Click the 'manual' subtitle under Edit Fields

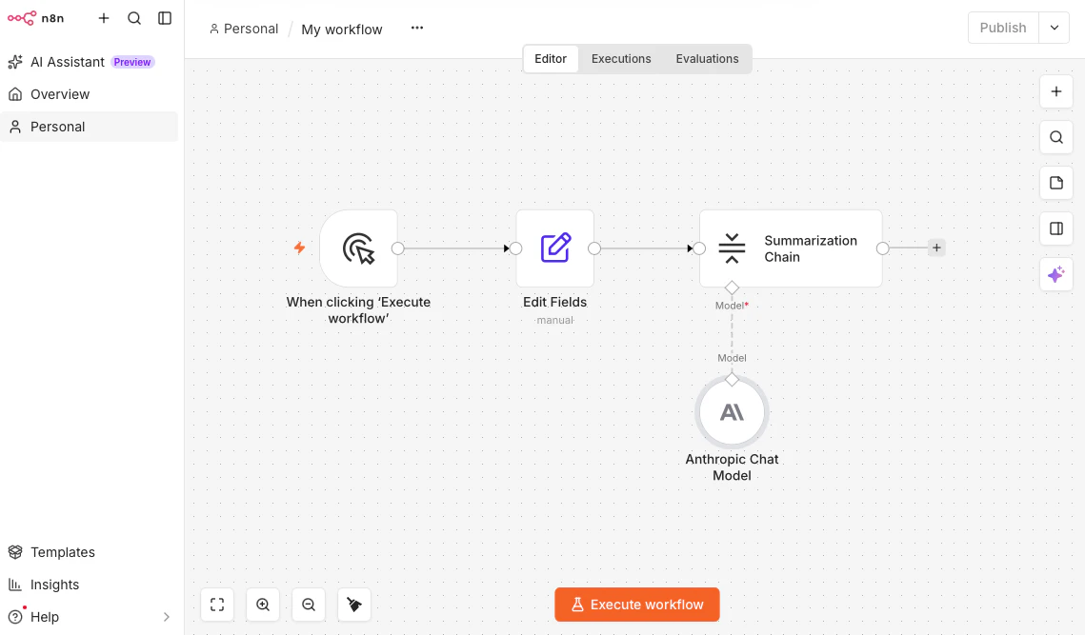tap(555, 320)
